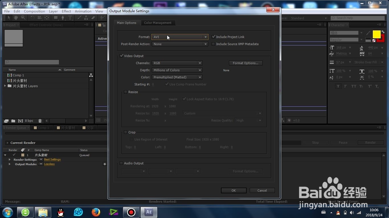Expand the Current Render section
The image size is (389, 218).
[x=7, y=143]
